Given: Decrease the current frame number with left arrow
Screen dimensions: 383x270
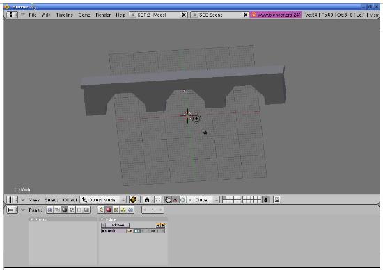Looking at the screenshot, I should [145, 210].
